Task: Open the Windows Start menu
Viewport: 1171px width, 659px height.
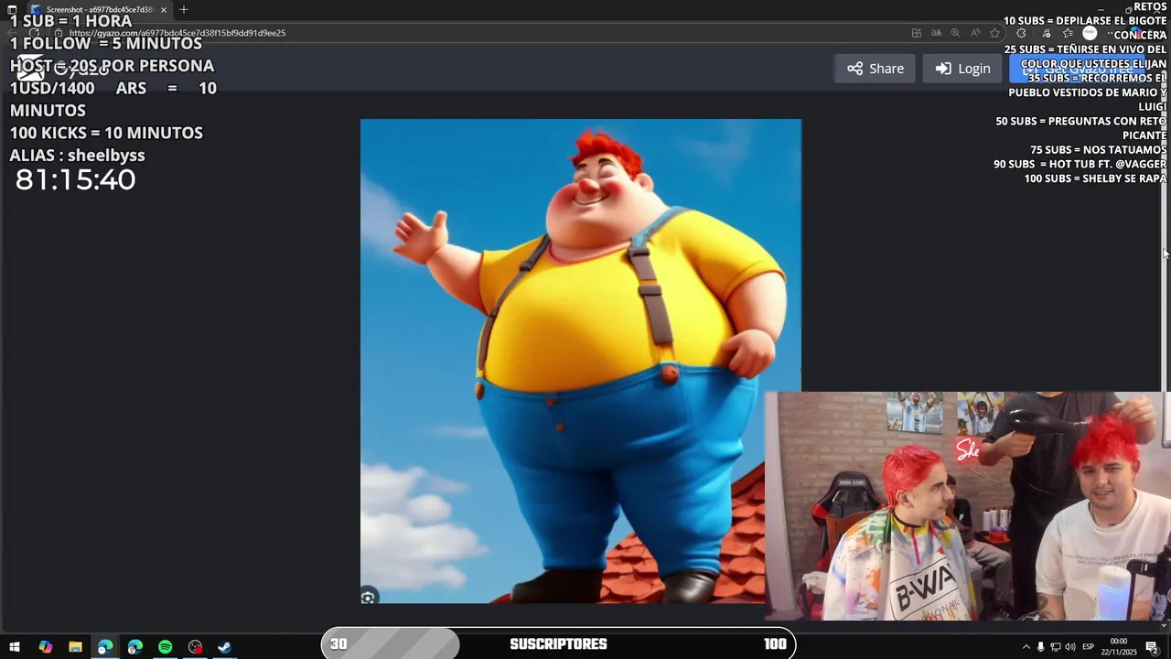Action: click(x=14, y=647)
